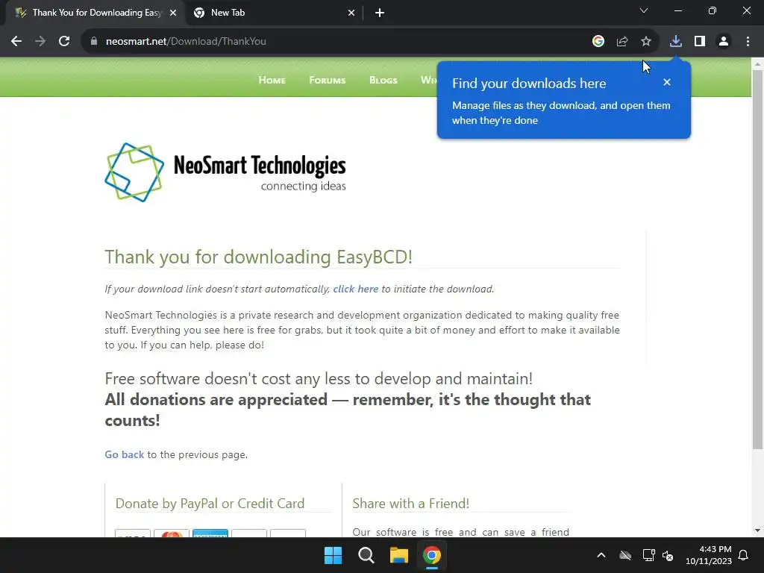The image size is (764, 573).
Task: Click the 'Share with a Friend!' heading
Action: pyautogui.click(x=411, y=504)
